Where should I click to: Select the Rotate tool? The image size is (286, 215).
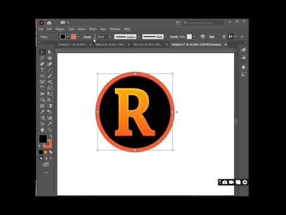point(42,88)
